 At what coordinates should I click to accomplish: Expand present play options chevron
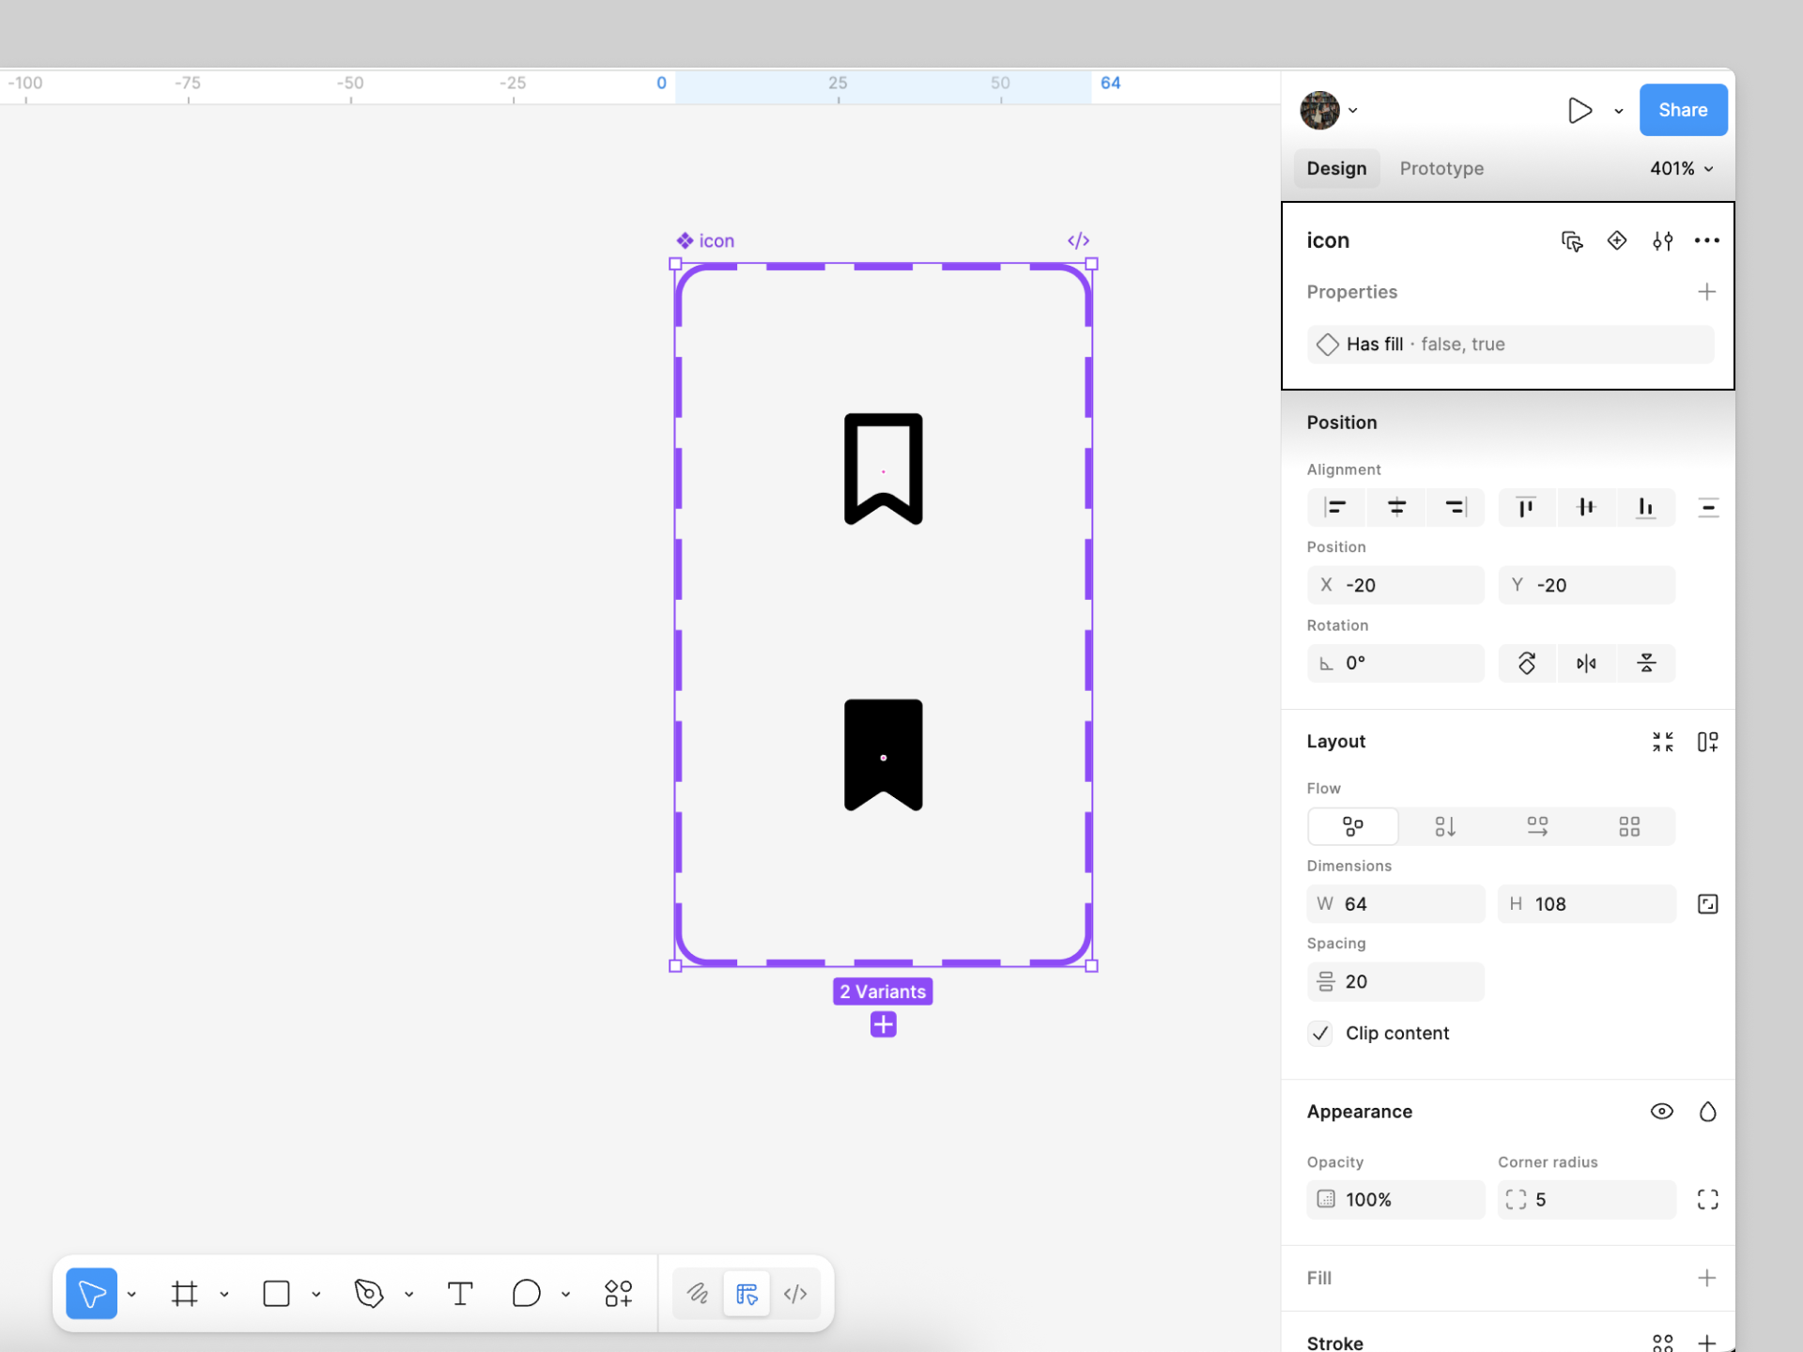[x=1619, y=111]
